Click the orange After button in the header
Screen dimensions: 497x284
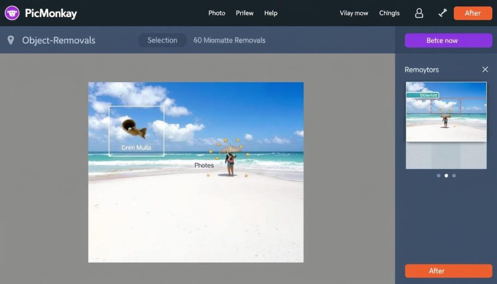473,13
